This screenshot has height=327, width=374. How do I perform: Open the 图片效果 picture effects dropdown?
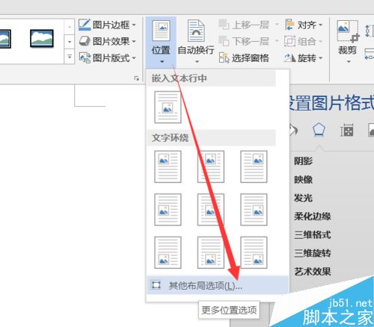click(x=108, y=41)
